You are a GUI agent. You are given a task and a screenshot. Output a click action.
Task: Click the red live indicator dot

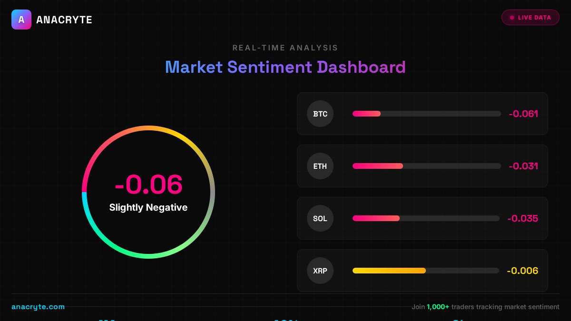(512, 18)
